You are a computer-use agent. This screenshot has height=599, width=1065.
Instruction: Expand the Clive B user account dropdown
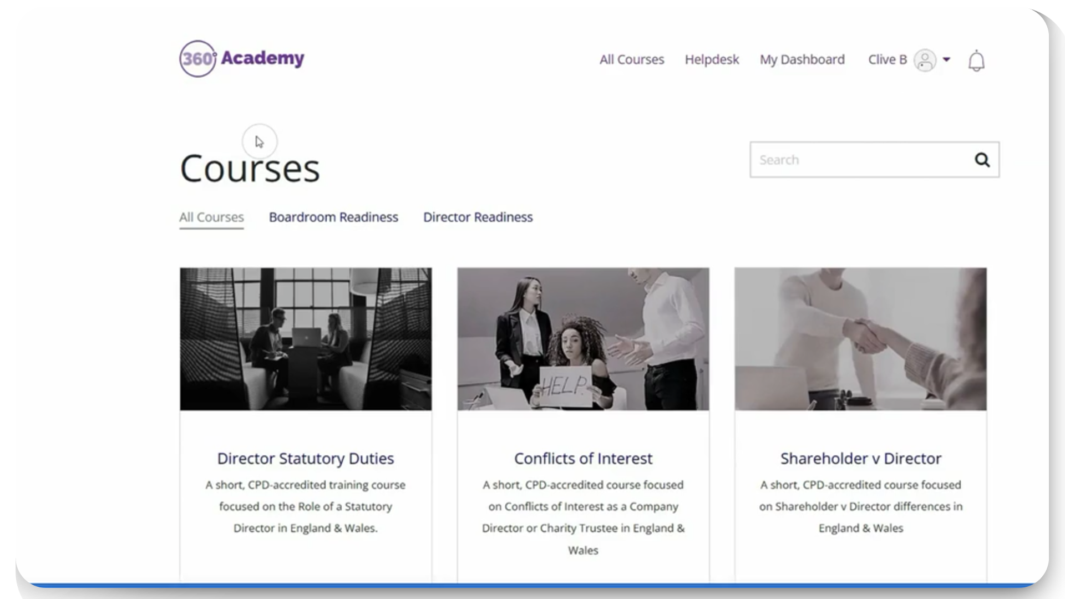[x=946, y=59]
